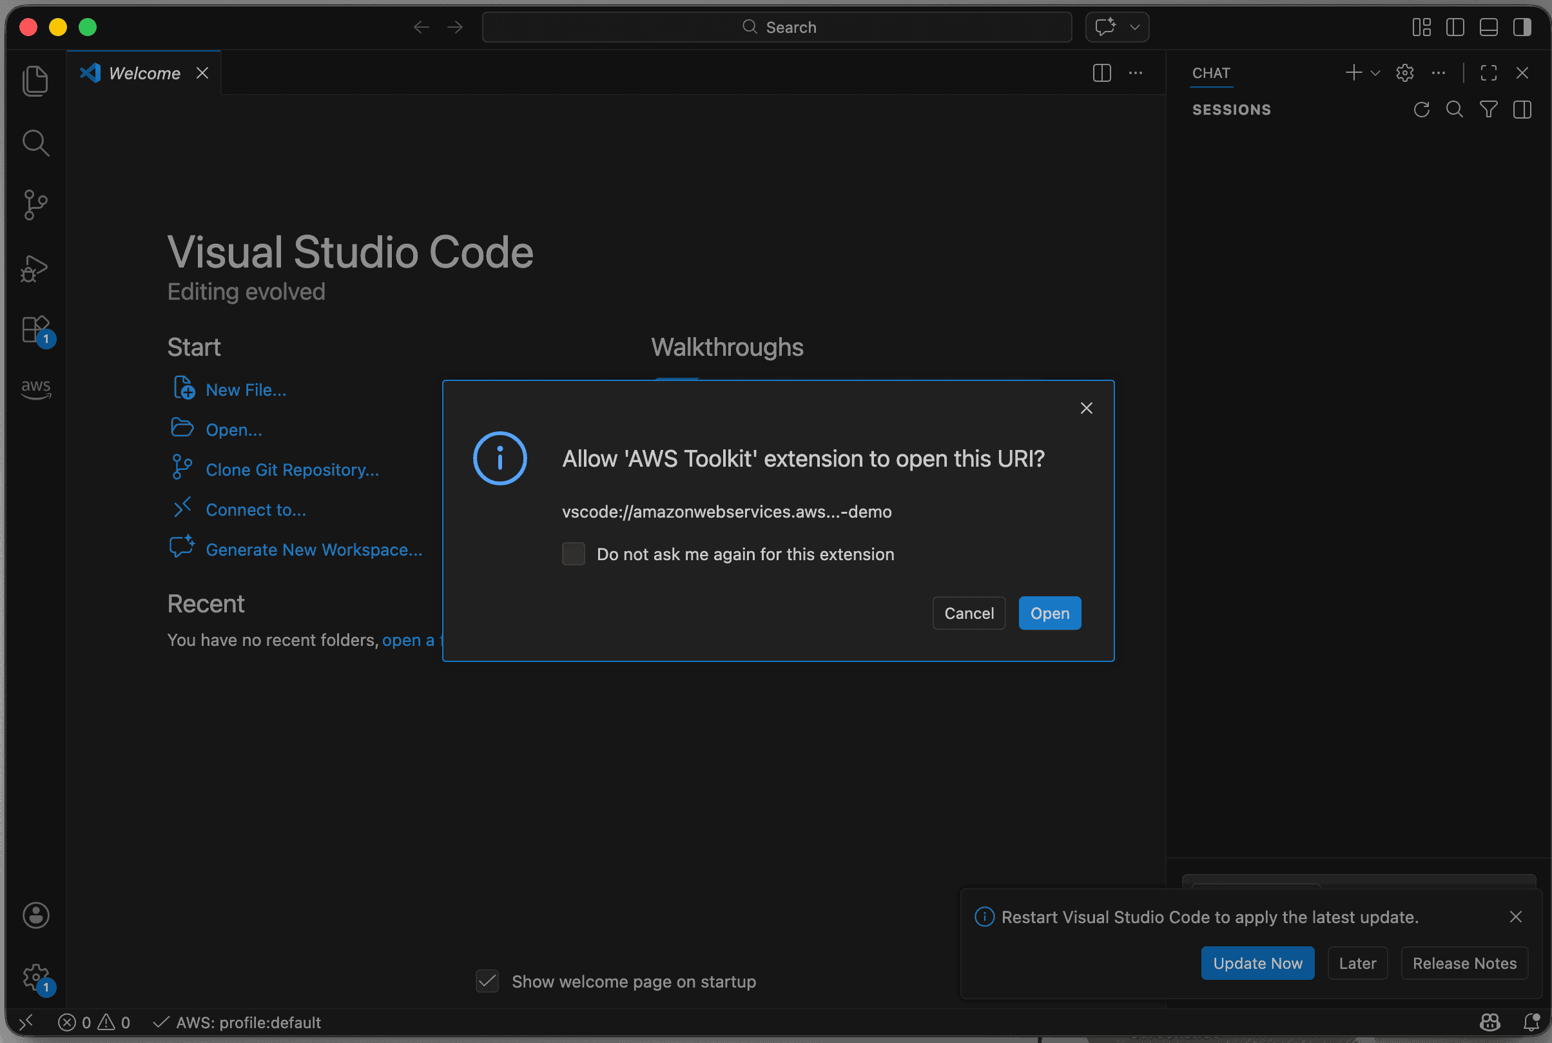Viewport: 1552px width, 1043px height.
Task: Click New File... link
Action: pos(246,390)
